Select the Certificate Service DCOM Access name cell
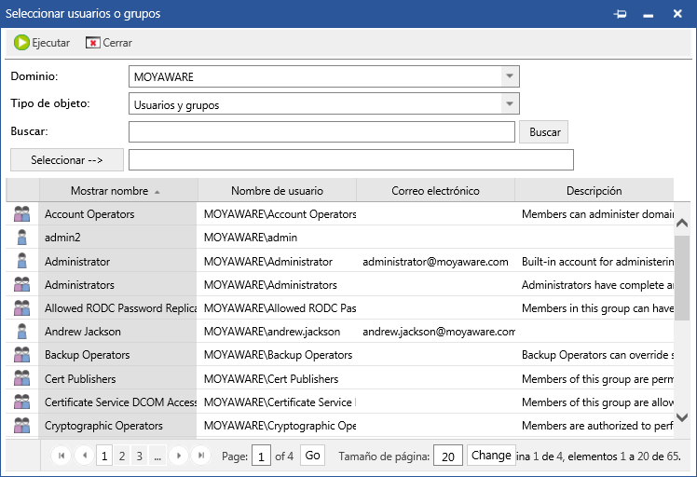 click(117, 402)
